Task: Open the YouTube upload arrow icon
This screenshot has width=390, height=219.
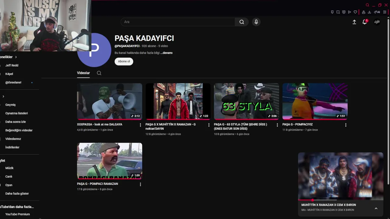Action: tap(354, 22)
